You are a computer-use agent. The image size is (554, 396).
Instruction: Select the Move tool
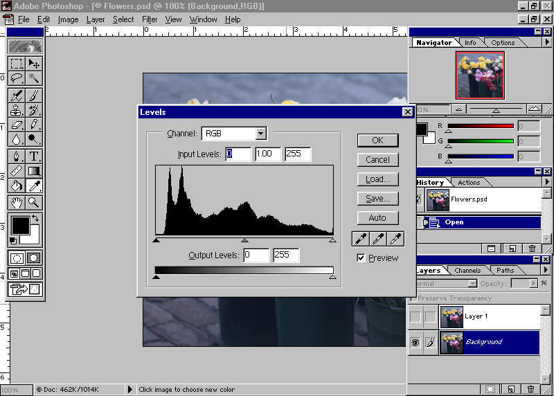[34, 64]
